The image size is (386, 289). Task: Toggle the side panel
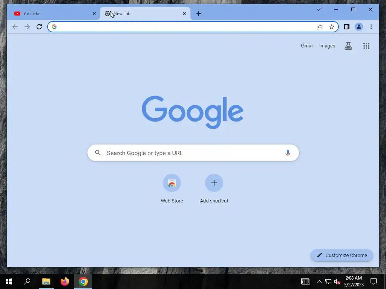coord(347,27)
